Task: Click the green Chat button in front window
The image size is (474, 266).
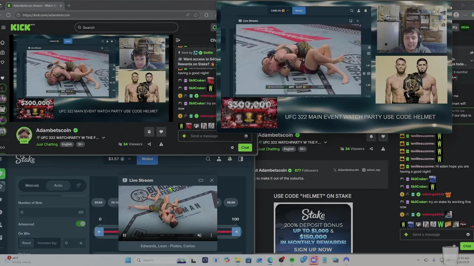Action: [x=245, y=147]
